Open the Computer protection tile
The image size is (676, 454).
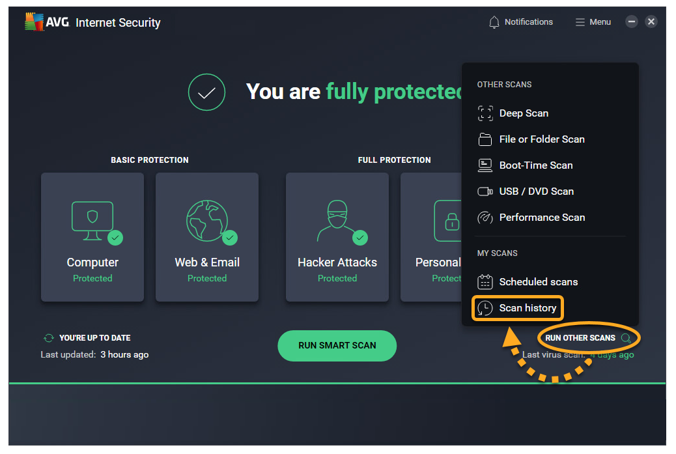coord(92,237)
